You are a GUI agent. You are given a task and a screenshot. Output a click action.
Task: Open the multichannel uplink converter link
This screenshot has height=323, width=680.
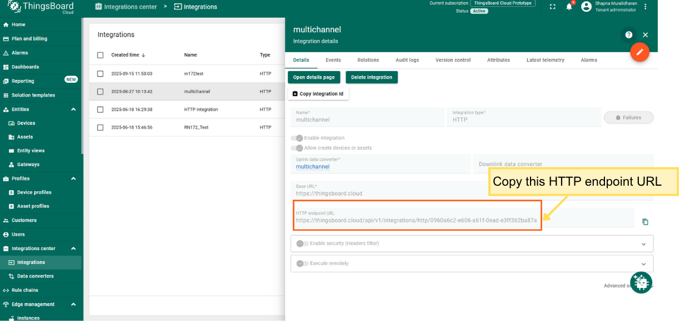(313, 167)
